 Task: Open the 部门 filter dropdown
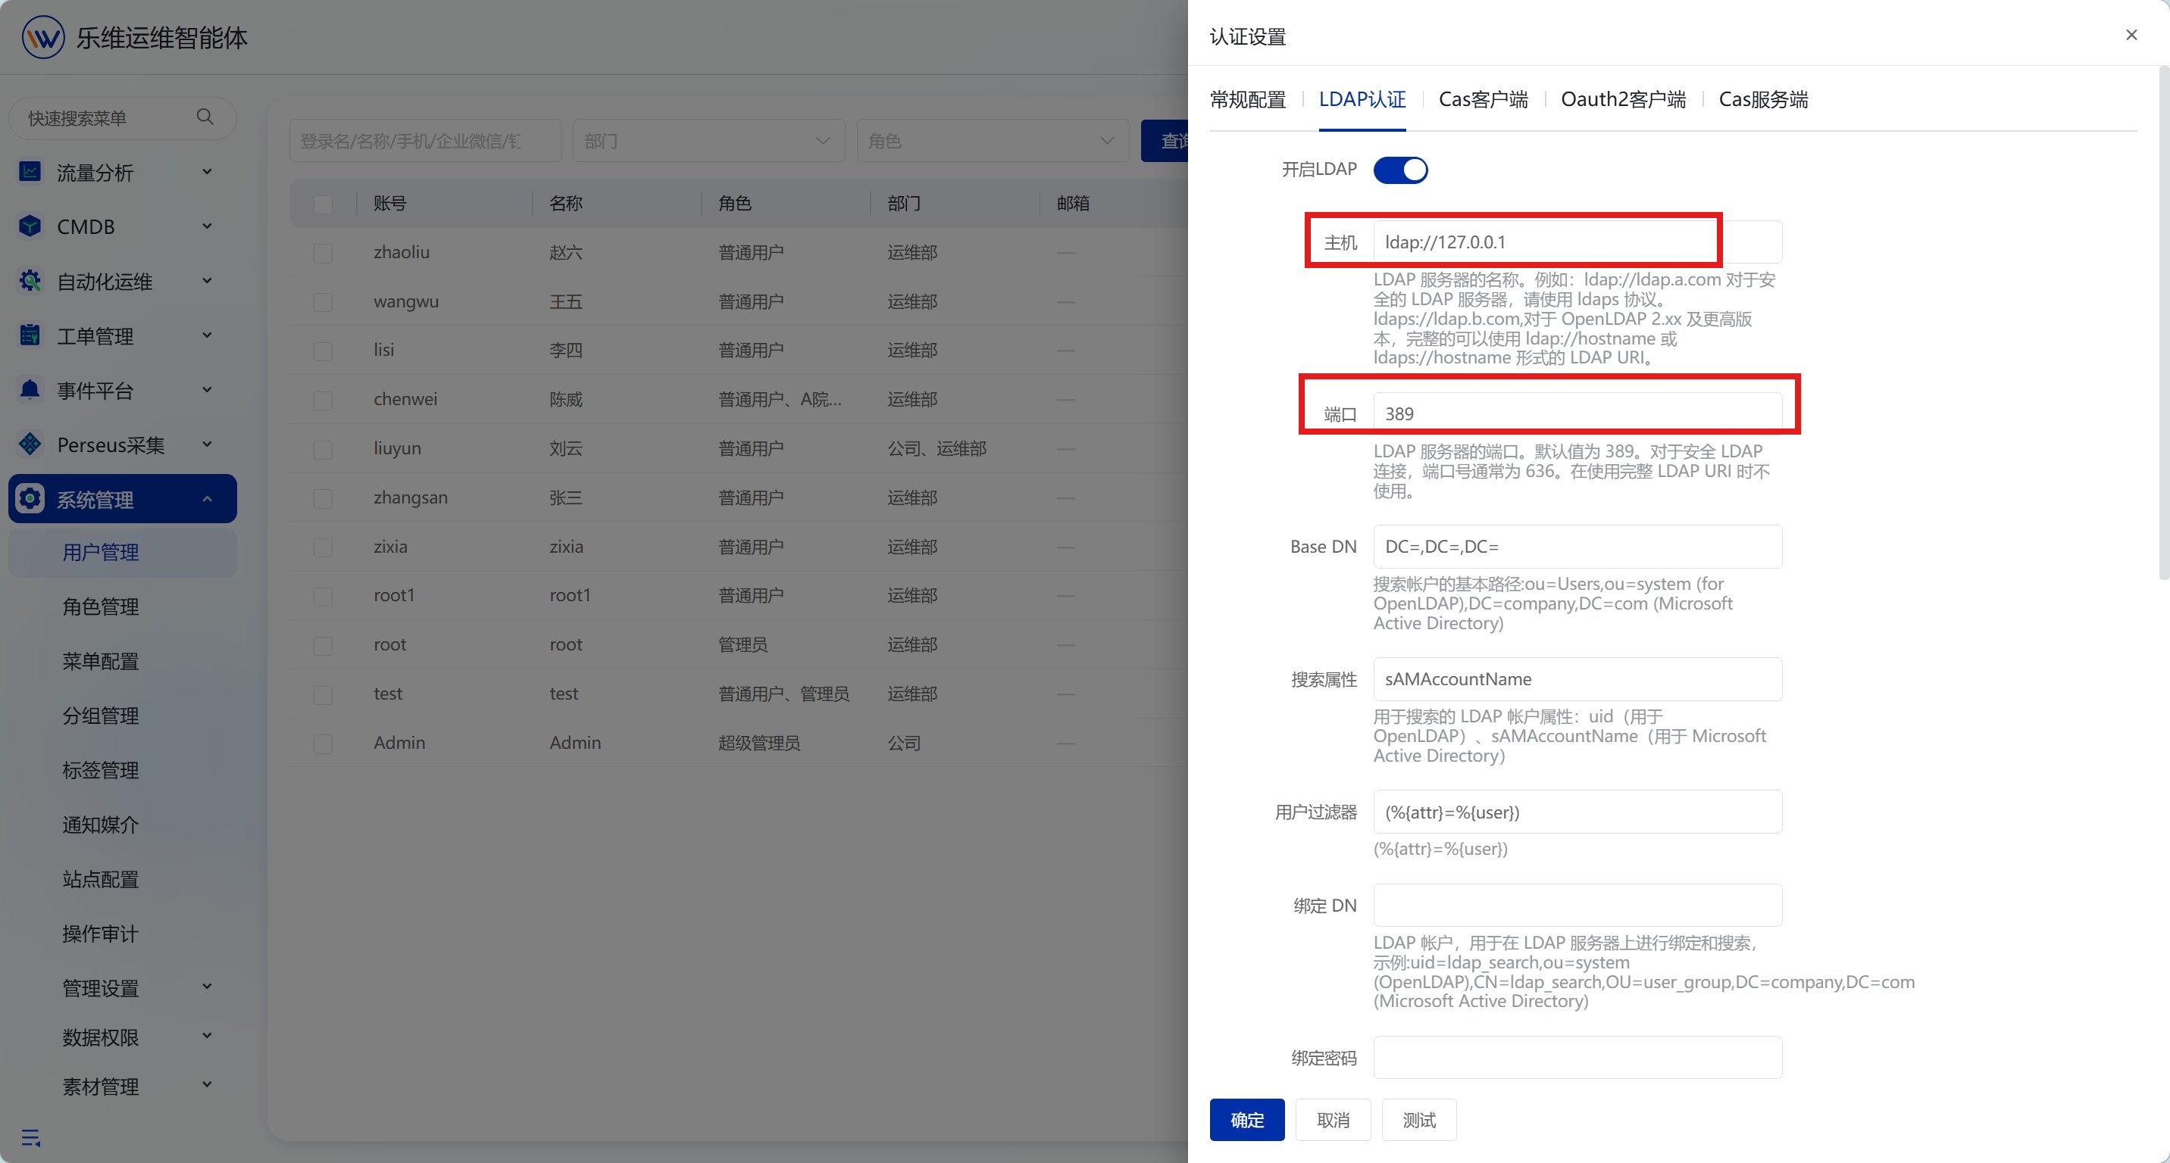(708, 141)
